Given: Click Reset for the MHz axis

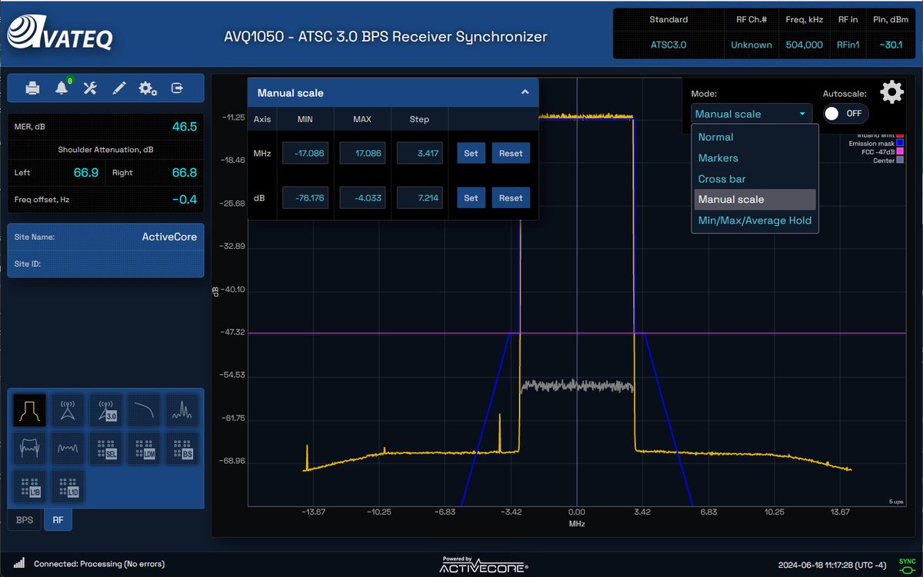Looking at the screenshot, I should click(511, 153).
